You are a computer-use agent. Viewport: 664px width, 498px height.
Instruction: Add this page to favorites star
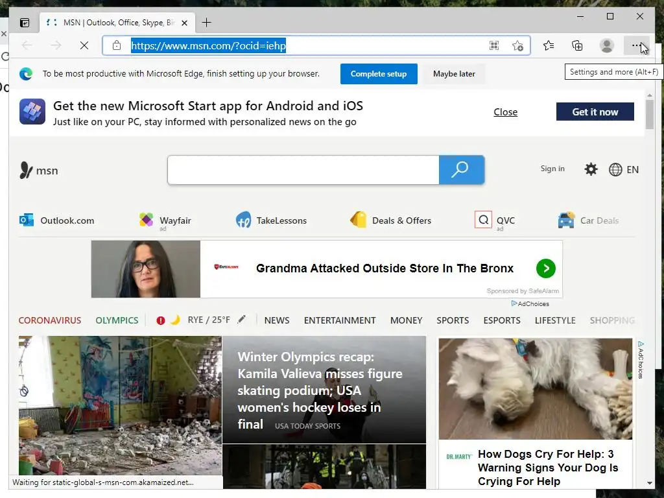coord(517,45)
